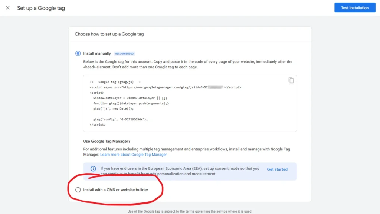Click the info icon in the consent banner
The image size is (380, 214).
93,169
